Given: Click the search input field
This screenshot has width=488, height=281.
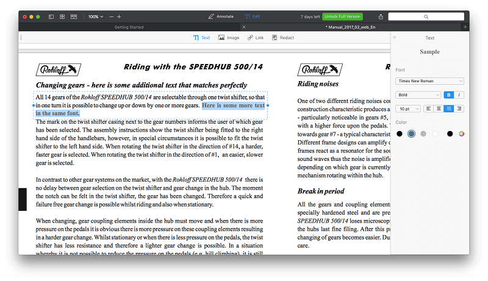Looking at the screenshot, I should (426, 17).
